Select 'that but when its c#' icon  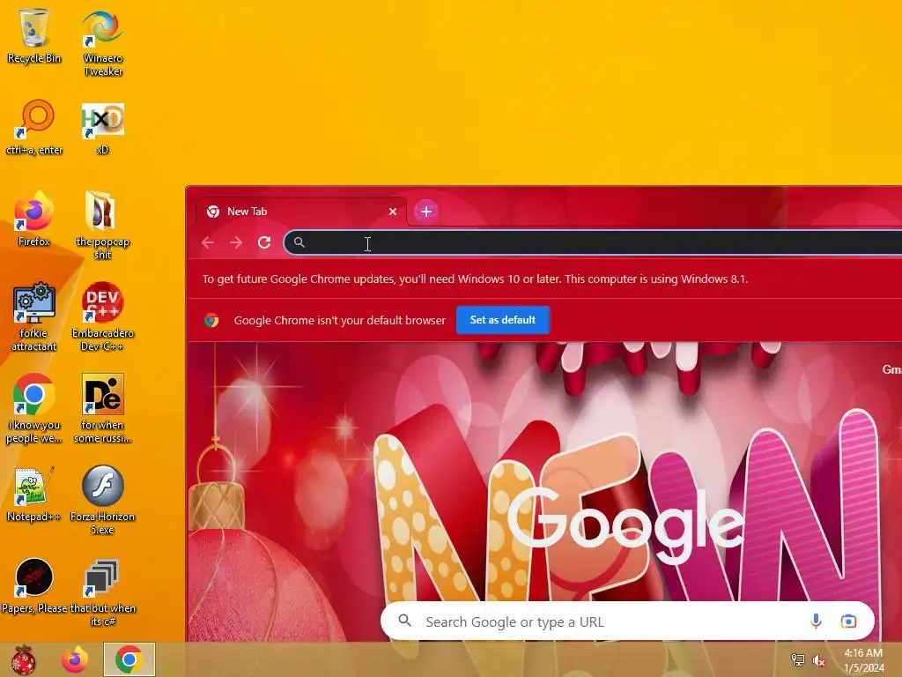point(102,591)
